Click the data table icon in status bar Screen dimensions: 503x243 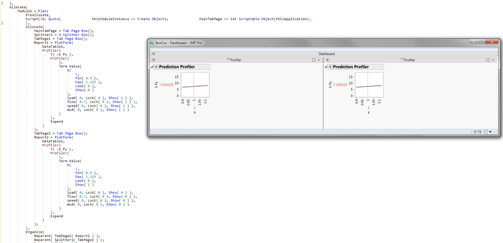coord(479,132)
